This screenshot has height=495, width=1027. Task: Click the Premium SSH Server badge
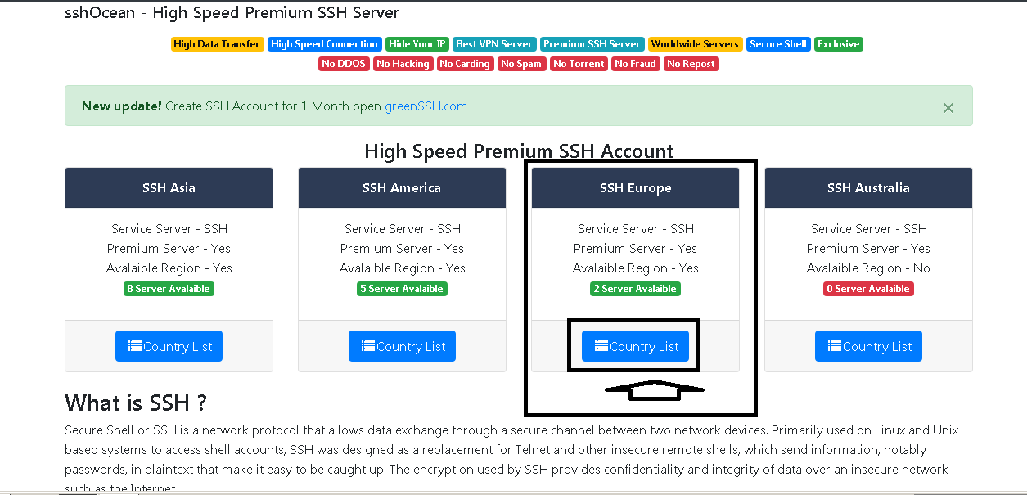pos(592,44)
